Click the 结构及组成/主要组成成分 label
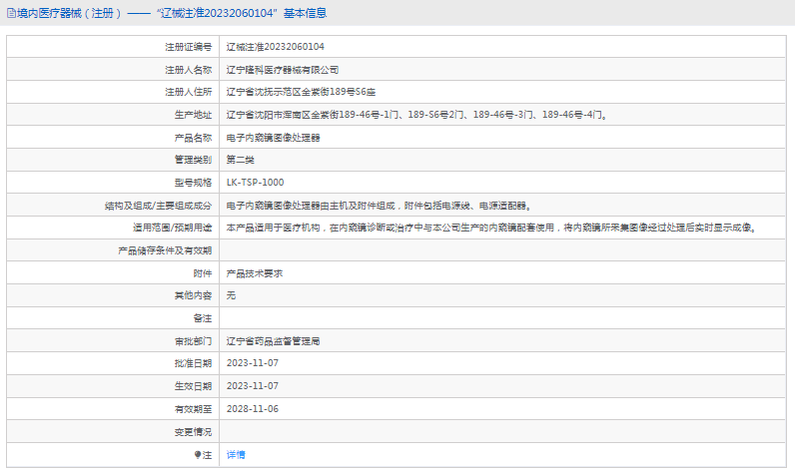Image resolution: width=795 pixels, height=472 pixels. [158, 206]
